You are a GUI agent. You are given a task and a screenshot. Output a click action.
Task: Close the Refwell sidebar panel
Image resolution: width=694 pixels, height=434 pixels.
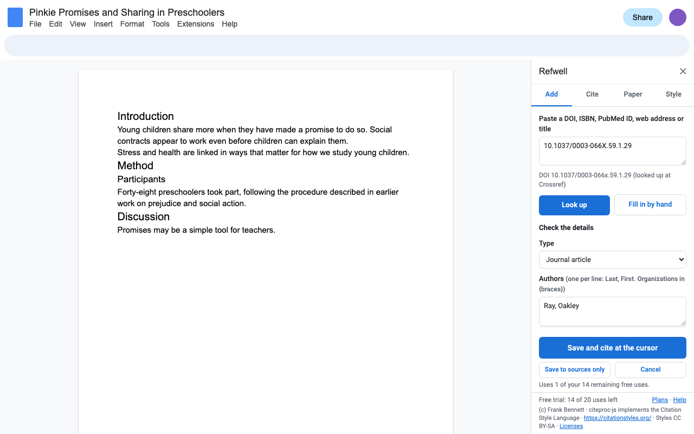[683, 72]
